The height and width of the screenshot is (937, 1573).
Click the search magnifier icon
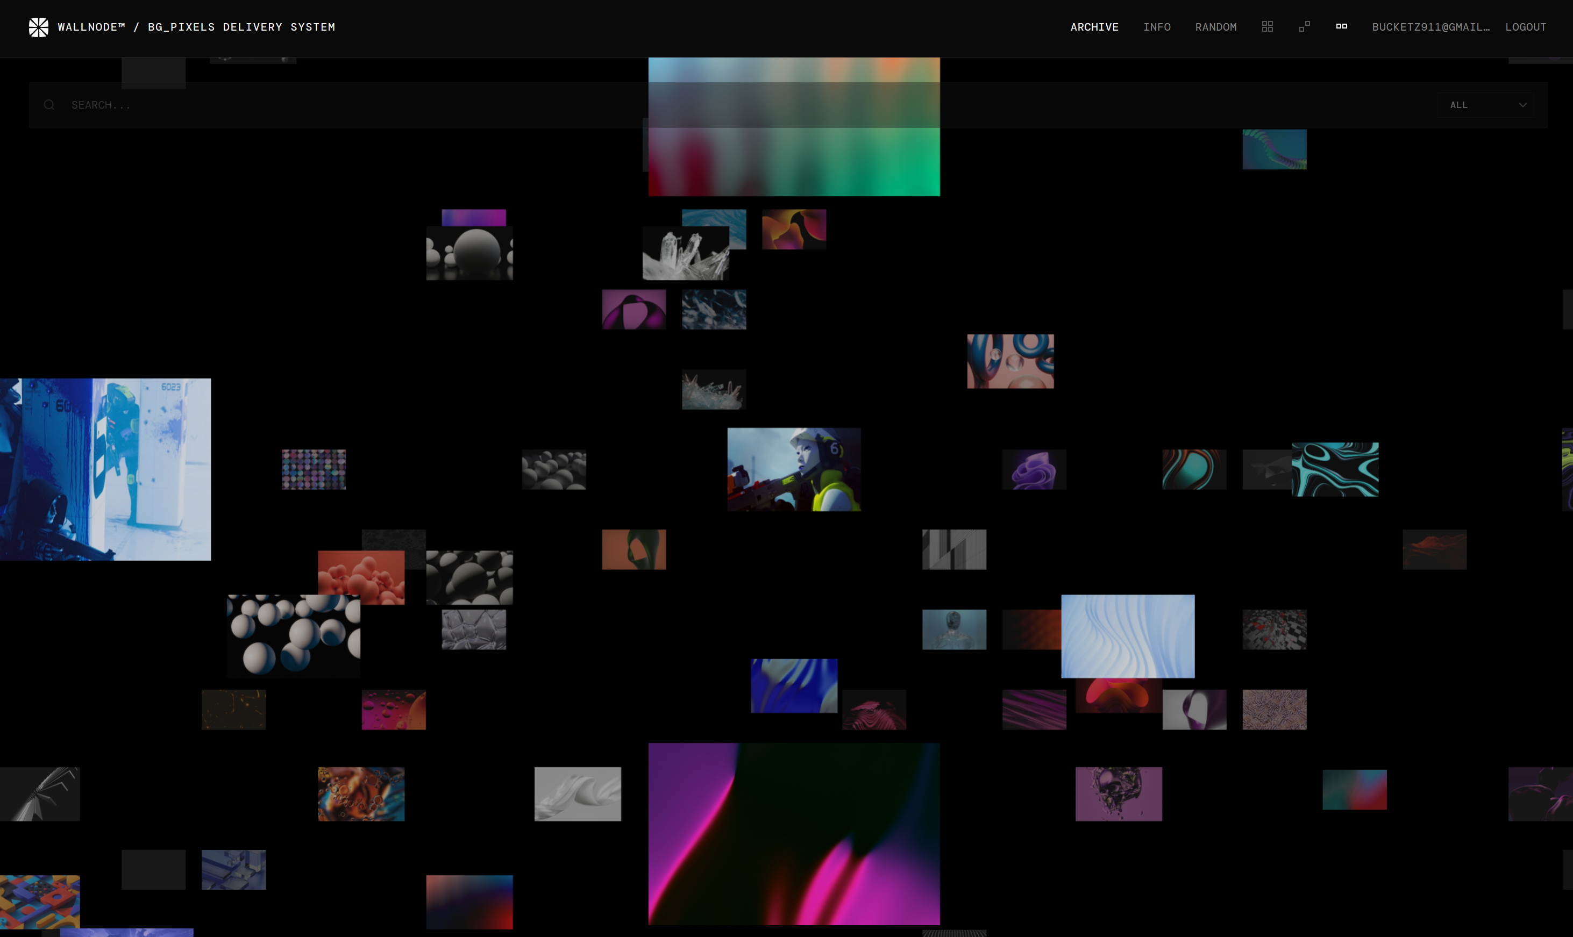[x=49, y=105]
